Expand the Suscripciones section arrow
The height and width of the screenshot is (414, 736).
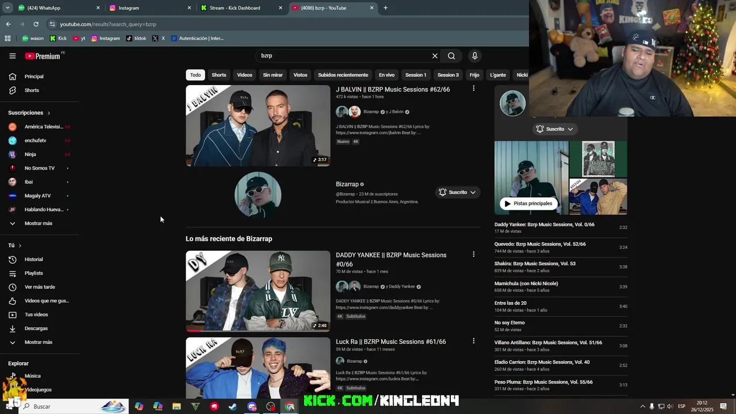pos(48,113)
